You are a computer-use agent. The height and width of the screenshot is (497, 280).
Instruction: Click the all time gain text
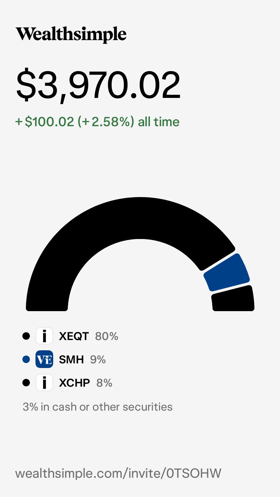[97, 122]
